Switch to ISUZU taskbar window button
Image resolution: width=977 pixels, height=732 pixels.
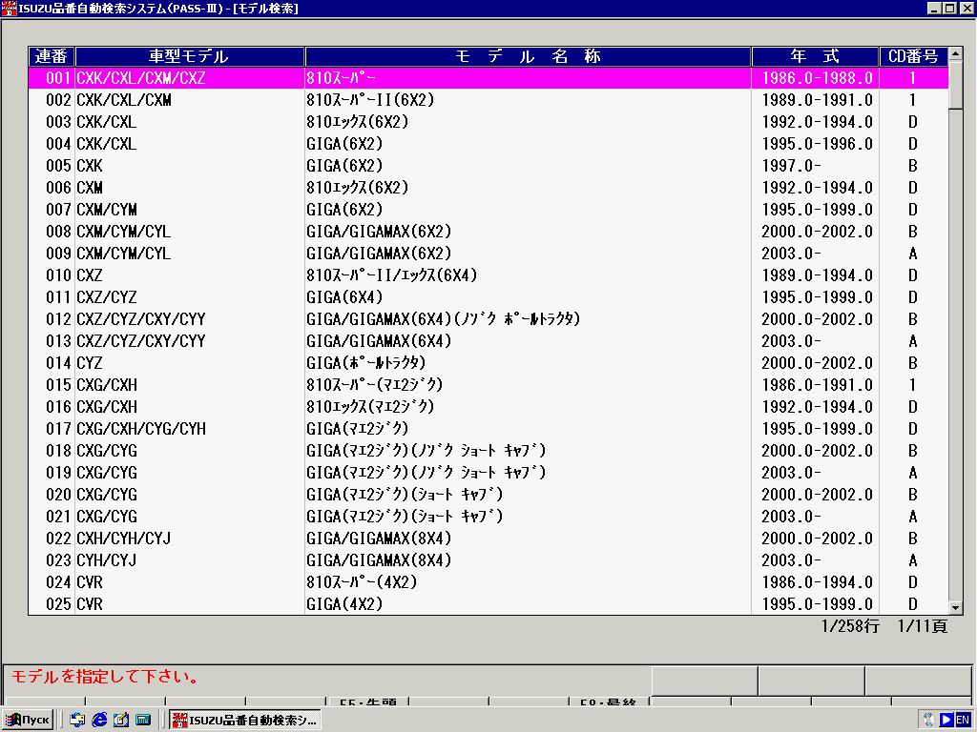coord(244,720)
